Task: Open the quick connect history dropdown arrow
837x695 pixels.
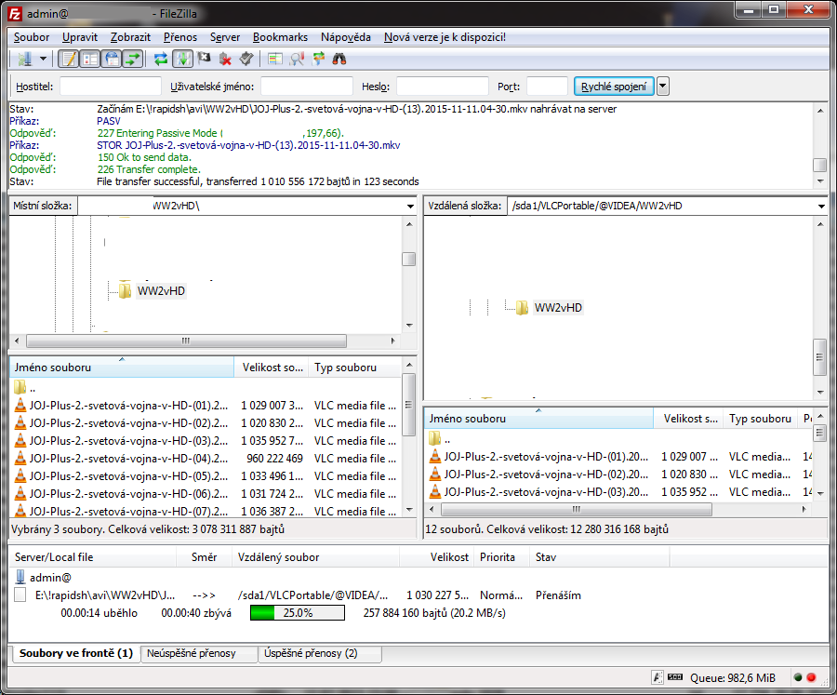Action: [663, 87]
